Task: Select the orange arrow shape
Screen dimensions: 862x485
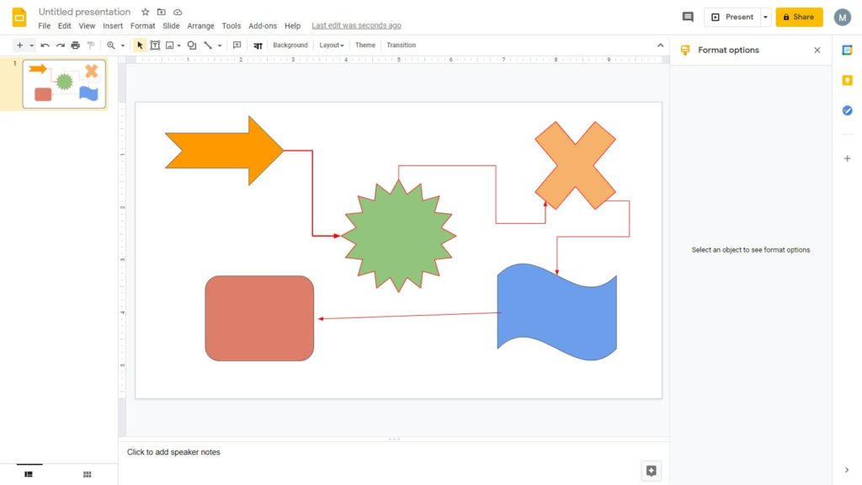Action: tap(224, 150)
